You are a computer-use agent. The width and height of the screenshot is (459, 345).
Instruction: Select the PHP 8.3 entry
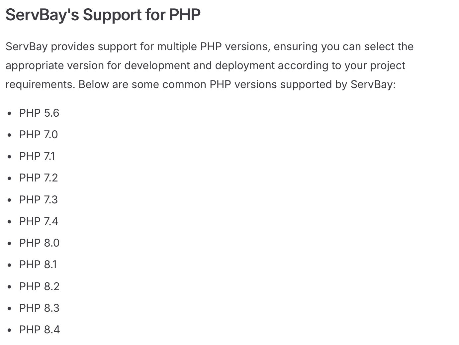click(39, 308)
